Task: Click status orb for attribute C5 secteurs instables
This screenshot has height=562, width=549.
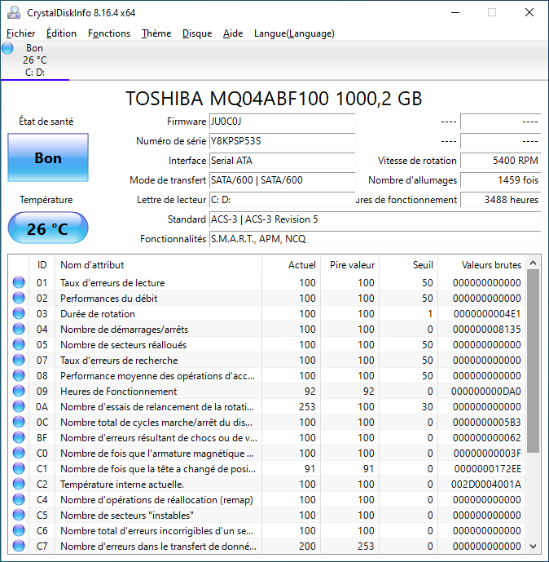Action: 19,515
